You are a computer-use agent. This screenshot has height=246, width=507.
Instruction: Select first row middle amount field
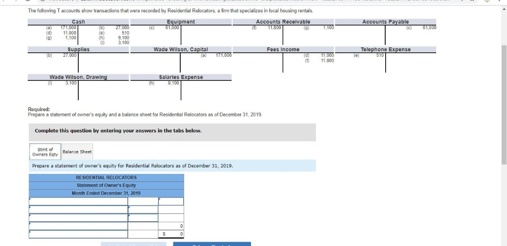[143, 201]
